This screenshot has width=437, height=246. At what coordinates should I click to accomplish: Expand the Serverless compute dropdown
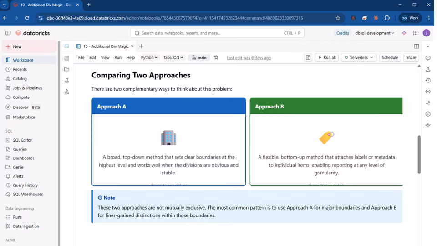(359, 58)
